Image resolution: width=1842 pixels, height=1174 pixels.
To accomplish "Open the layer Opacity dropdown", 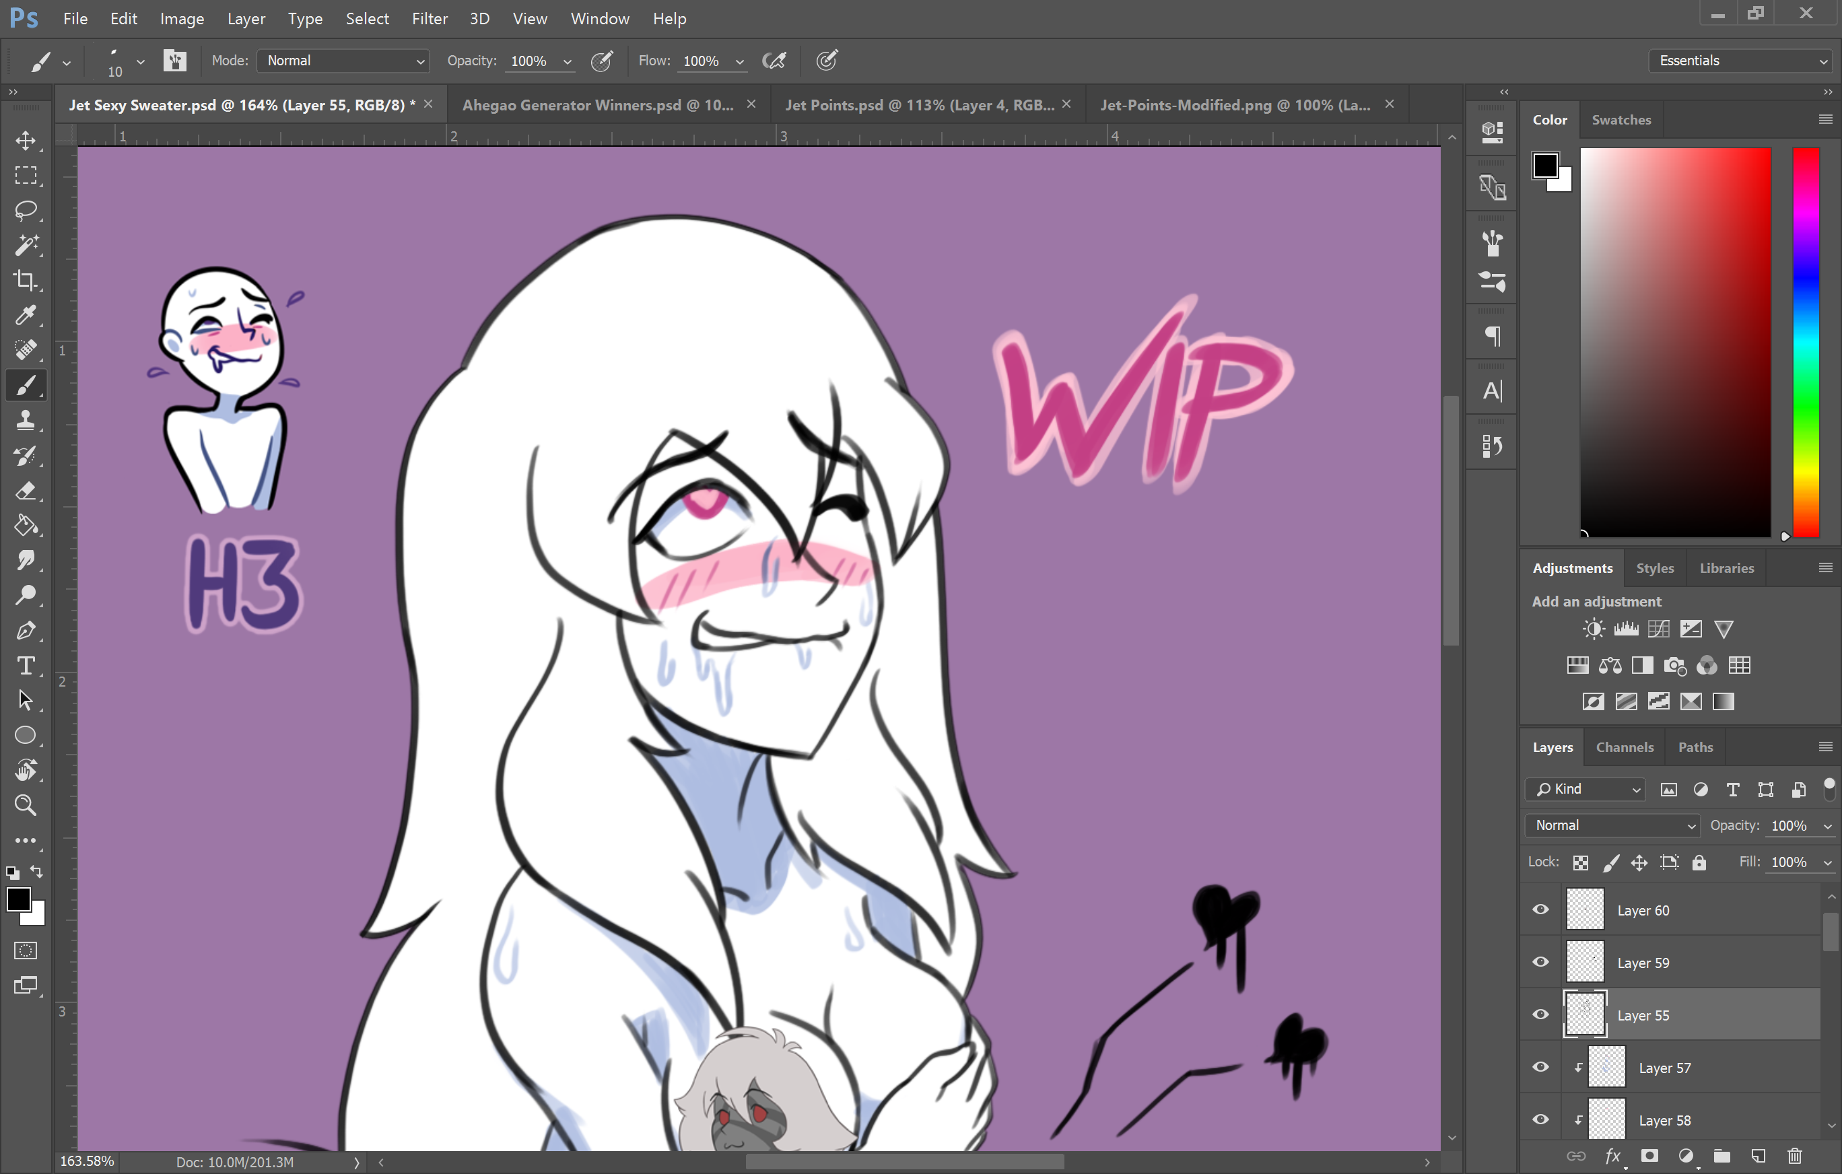I will [1829, 826].
